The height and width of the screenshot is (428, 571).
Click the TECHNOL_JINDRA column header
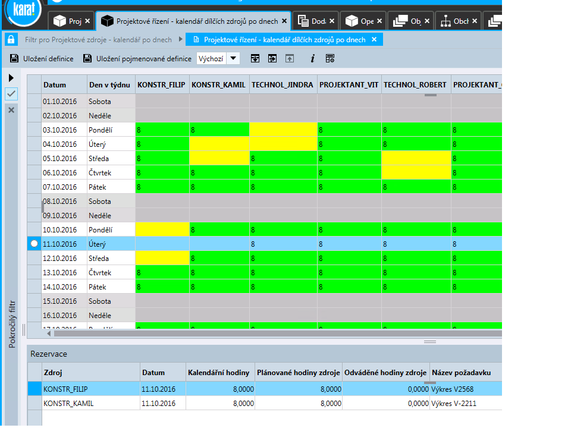[283, 84]
